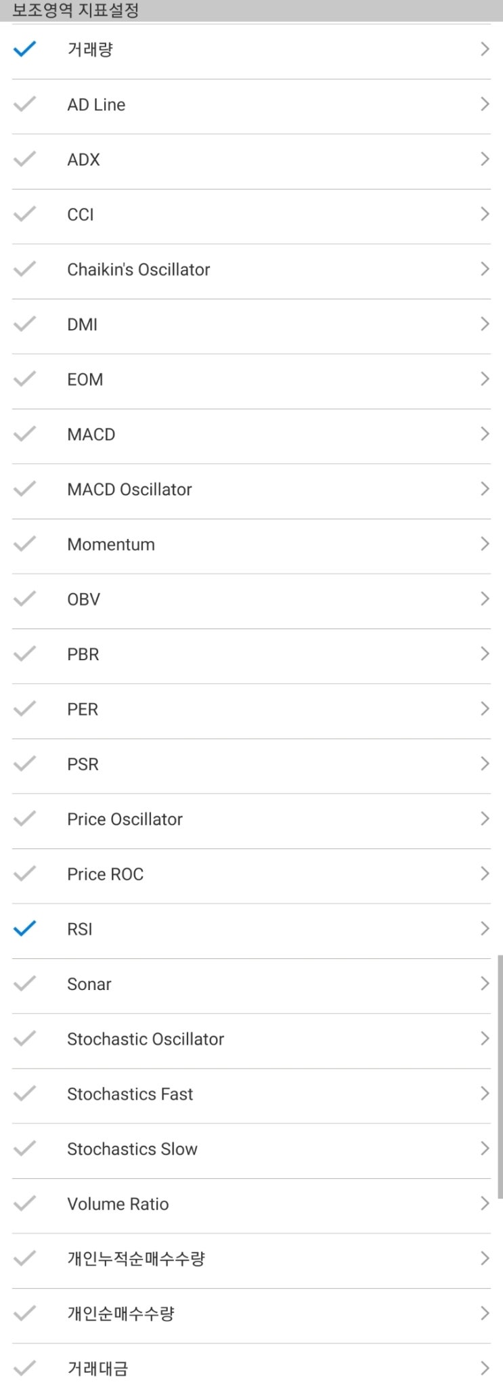Select the Price Oscillator label
Image resolution: width=503 pixels, height=1395 pixels.
click(125, 819)
